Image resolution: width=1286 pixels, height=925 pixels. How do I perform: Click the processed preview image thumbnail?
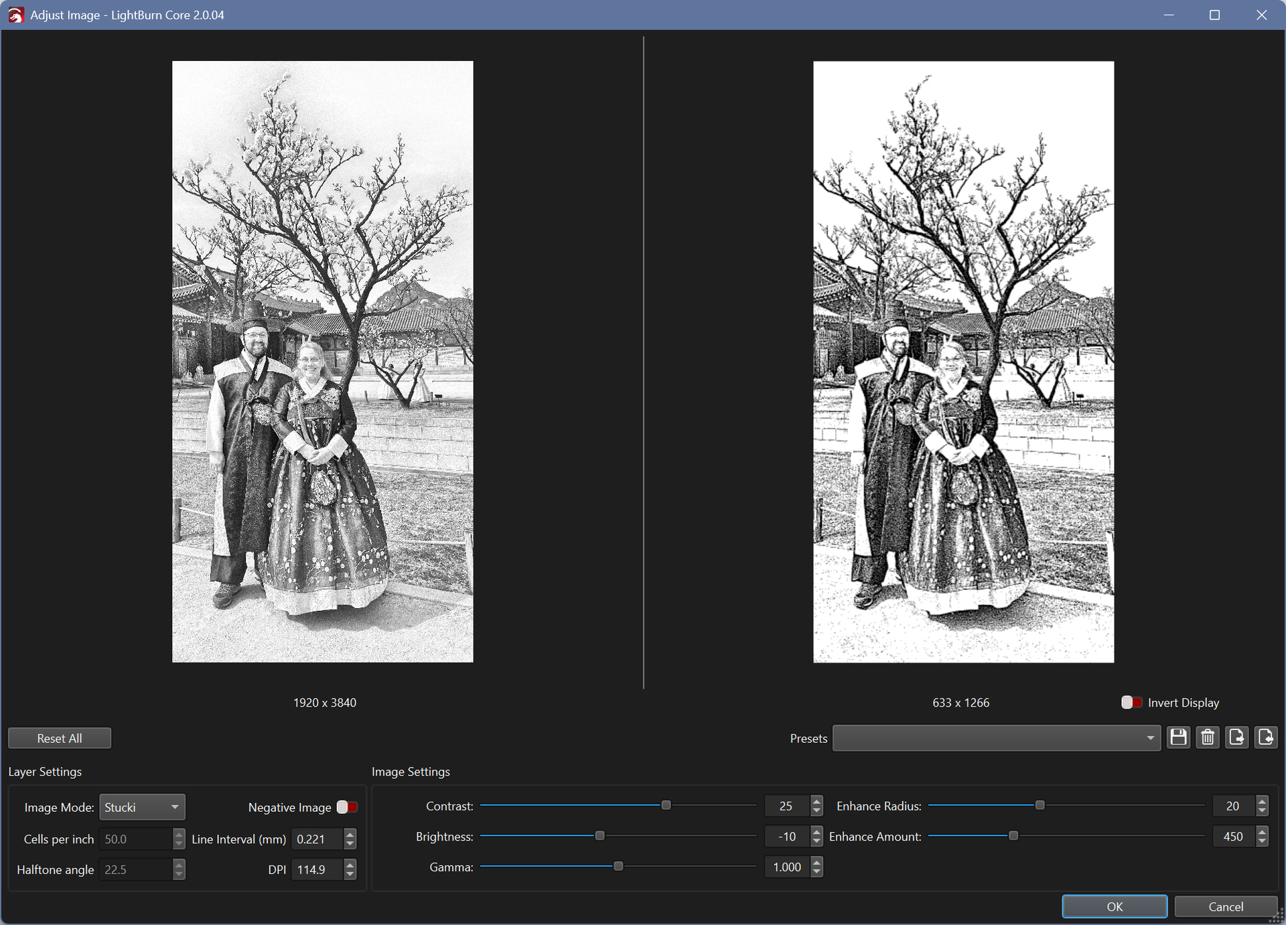[963, 362]
